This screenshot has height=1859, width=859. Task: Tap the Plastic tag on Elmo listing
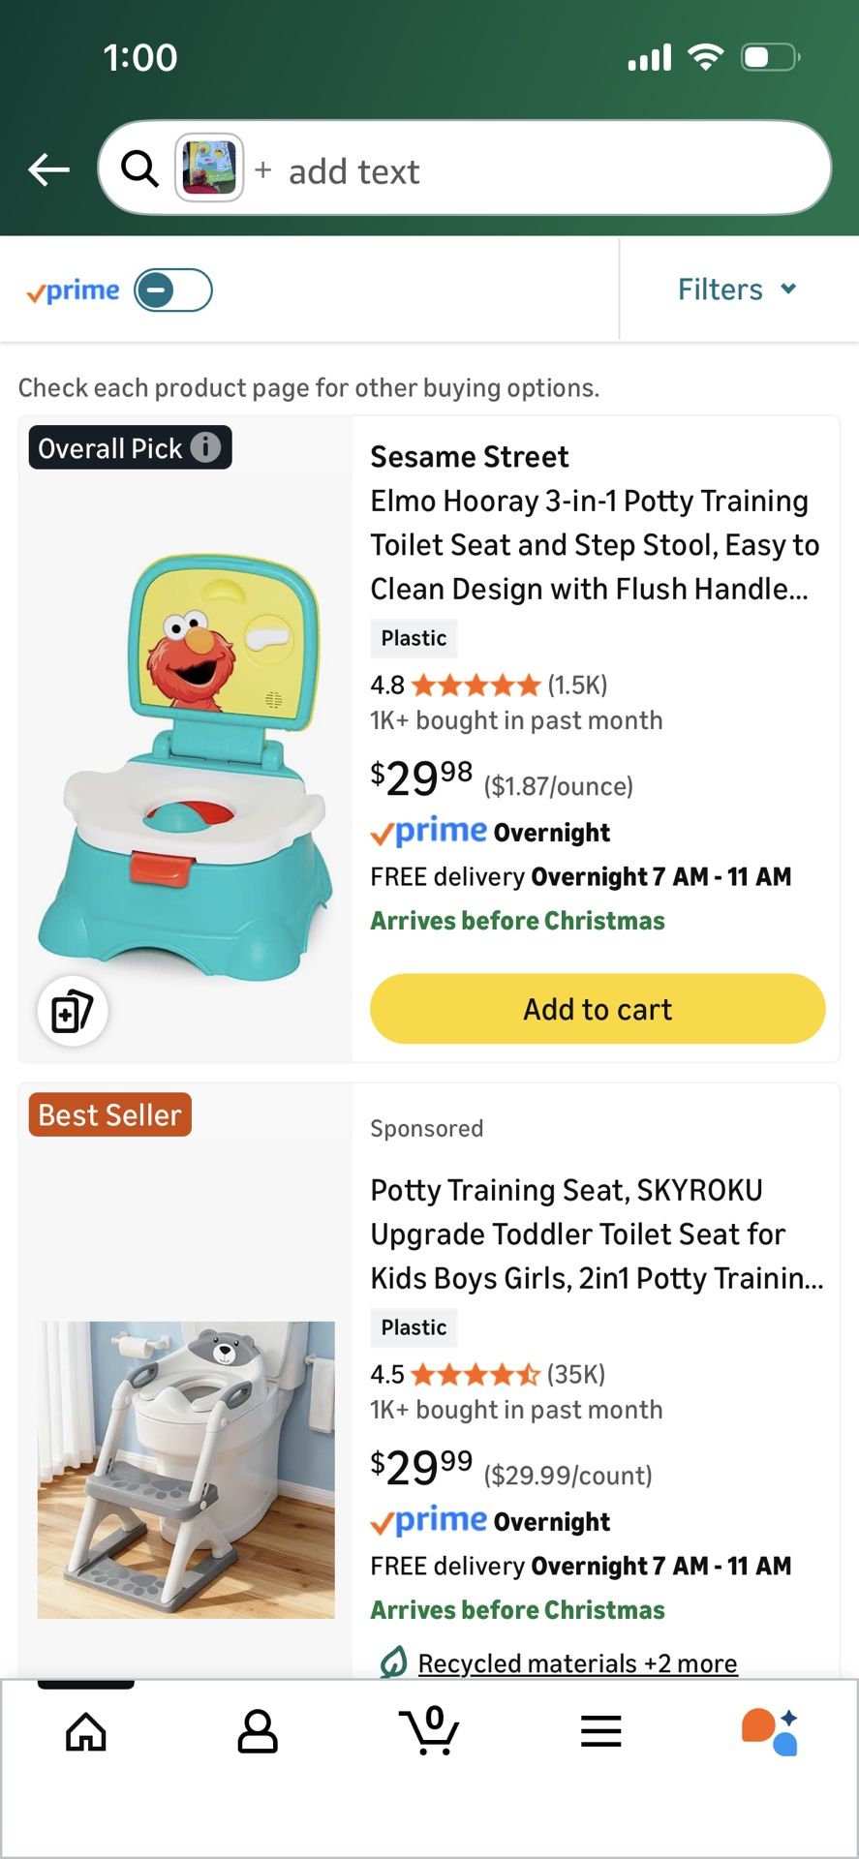coord(414,638)
